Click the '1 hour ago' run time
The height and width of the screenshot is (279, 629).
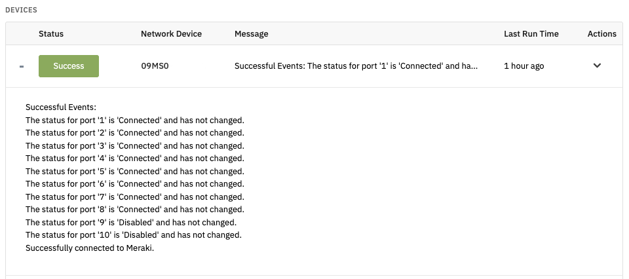pyautogui.click(x=524, y=66)
